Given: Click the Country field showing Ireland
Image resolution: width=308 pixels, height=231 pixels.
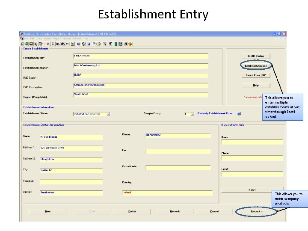Looking at the screenshot, I should tap(167, 192).
